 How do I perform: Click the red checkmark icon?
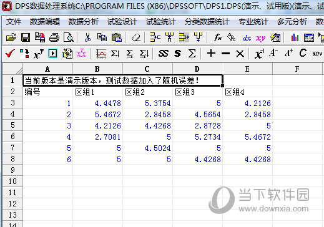[10, 54]
